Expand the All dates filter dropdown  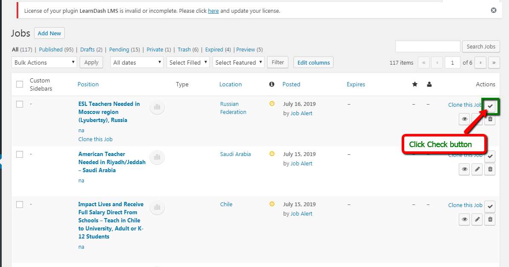pos(137,62)
